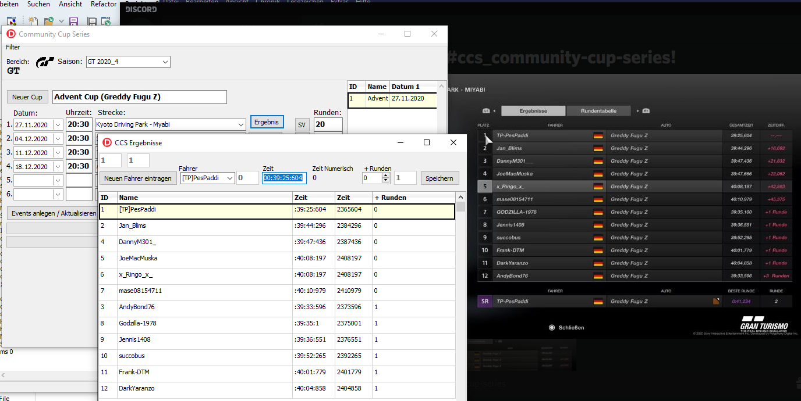Switch to the Rundentabelle tab
The width and height of the screenshot is (801, 401).
599,110
